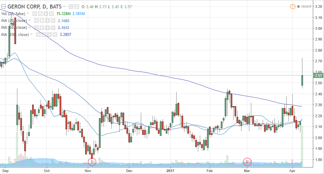The height and width of the screenshot is (174, 324).
Task: Click the Sep label on time axis
Action: [5, 171]
